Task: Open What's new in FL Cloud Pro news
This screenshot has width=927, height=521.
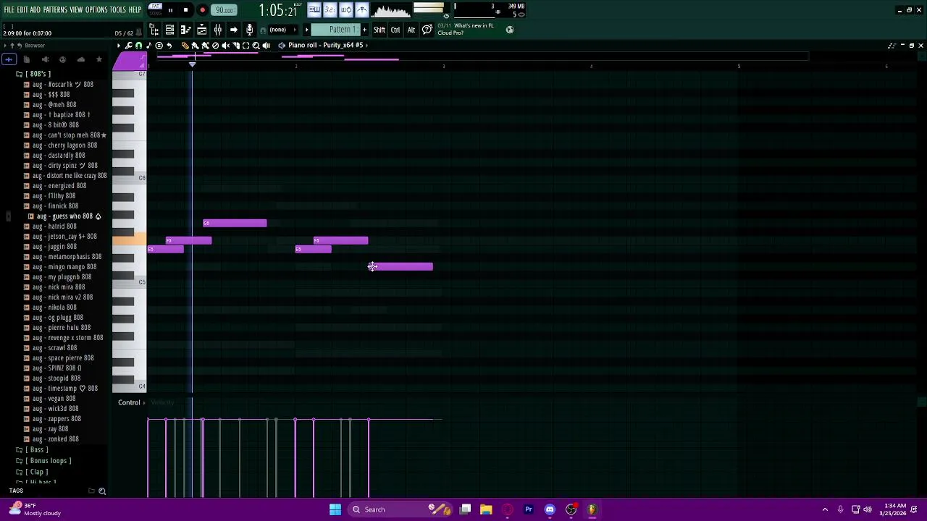Action: [x=466, y=30]
